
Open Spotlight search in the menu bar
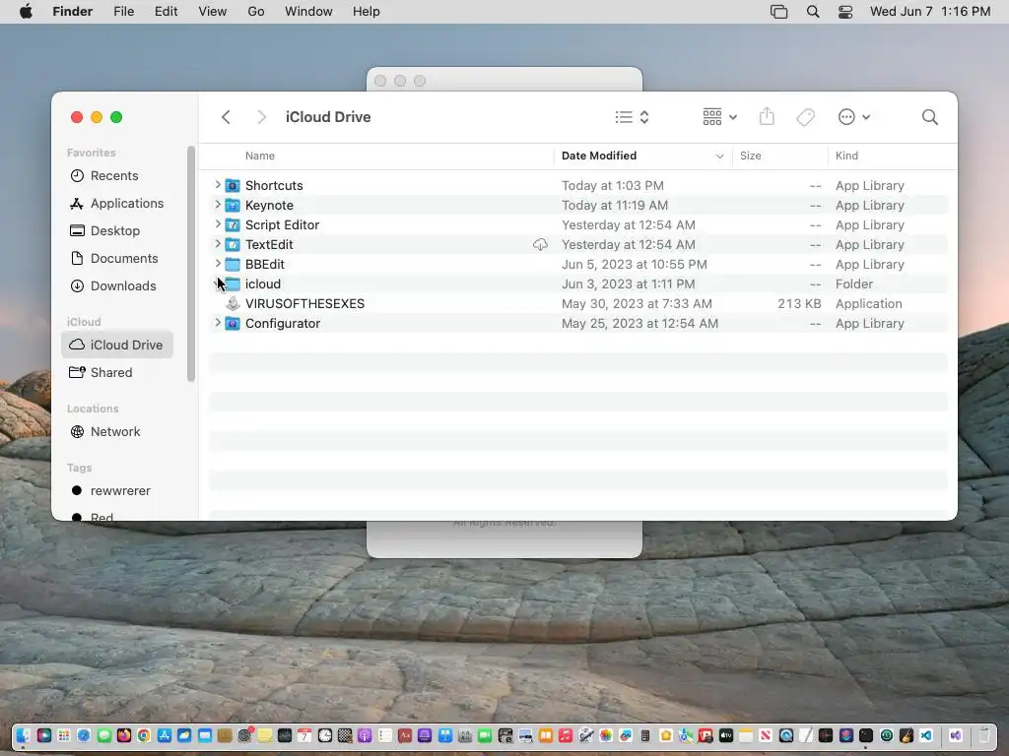click(813, 12)
